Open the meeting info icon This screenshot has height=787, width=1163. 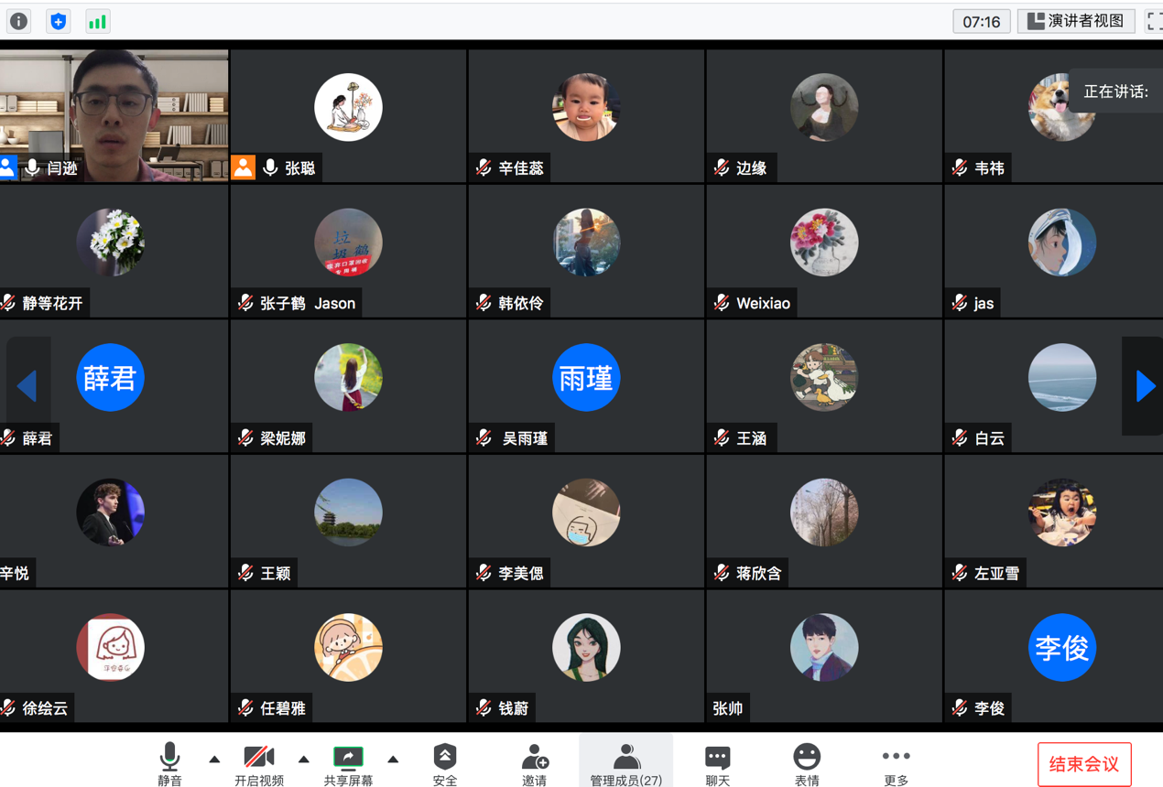tap(18, 21)
